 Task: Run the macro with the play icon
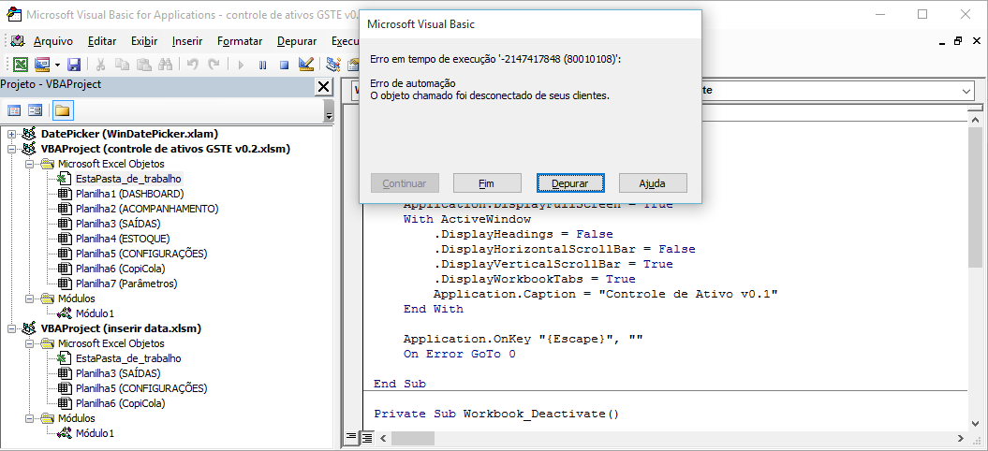click(241, 65)
